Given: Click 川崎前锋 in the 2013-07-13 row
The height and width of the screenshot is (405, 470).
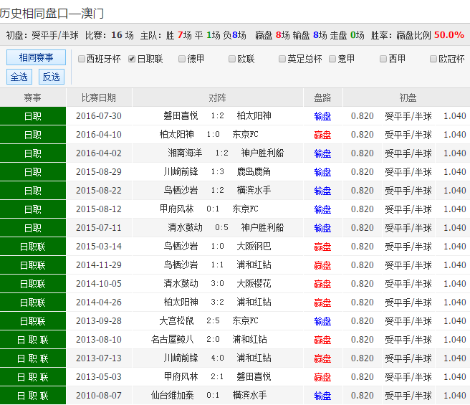Looking at the screenshot, I should [x=181, y=358].
